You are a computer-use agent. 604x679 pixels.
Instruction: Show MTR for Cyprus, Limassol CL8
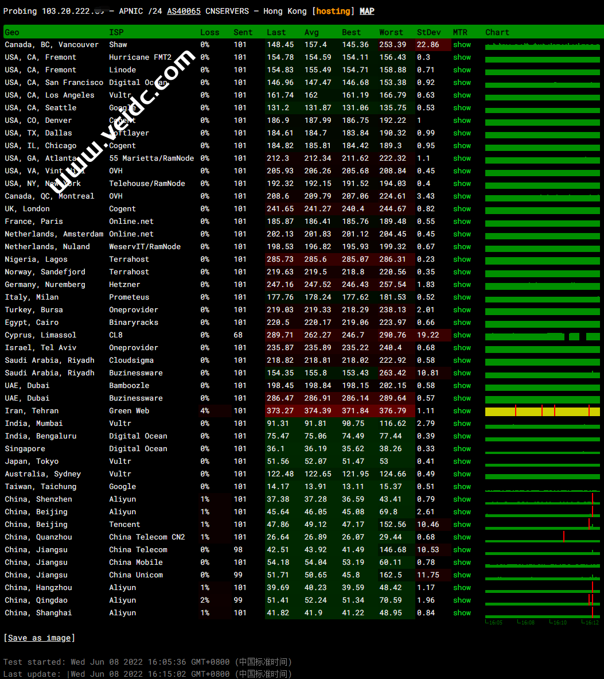click(462, 335)
